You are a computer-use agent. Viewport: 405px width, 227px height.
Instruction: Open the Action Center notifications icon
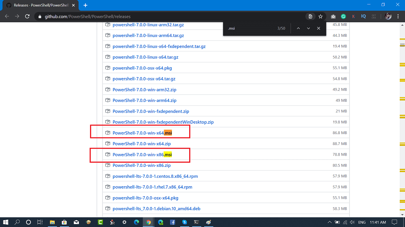[394, 222]
